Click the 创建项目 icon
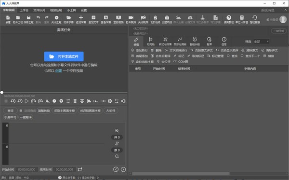Screen dimensions: 289x180 click(x=167, y=19)
